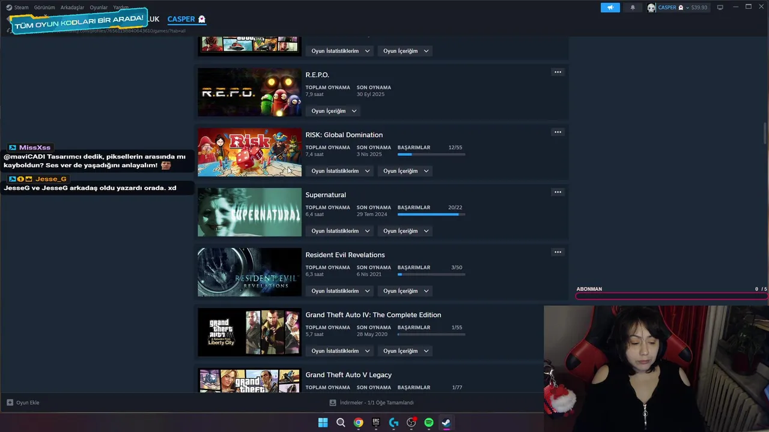Expand Oyun İçeriğim for Grand Theft Auto IV

click(406, 351)
